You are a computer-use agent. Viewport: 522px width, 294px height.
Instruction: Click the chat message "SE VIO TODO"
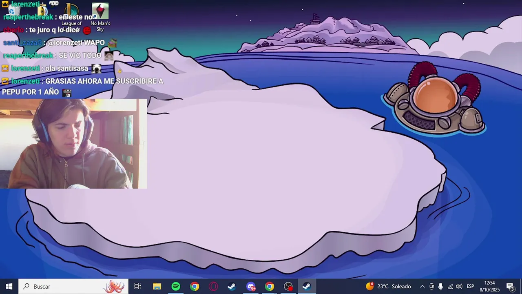[80, 55]
